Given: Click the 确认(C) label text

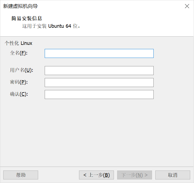Looking at the screenshot, I should (19, 94).
